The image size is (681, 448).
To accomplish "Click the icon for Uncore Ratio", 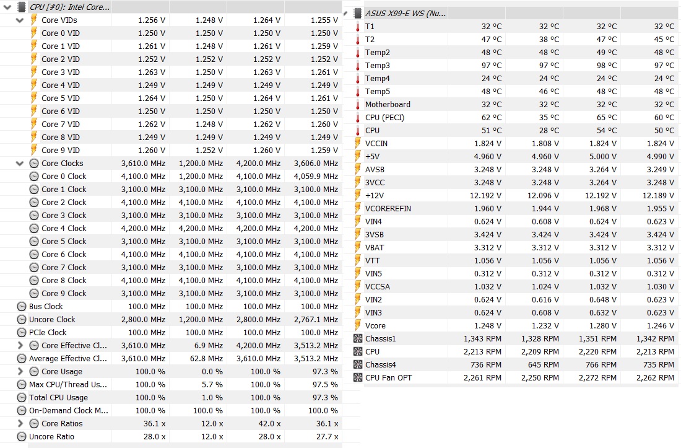I will pos(21,437).
